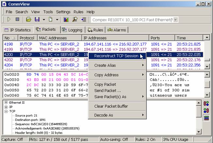The width and height of the screenshot is (213, 143).
Task: Expand the IP tree node
Action: [x=6, y=107]
